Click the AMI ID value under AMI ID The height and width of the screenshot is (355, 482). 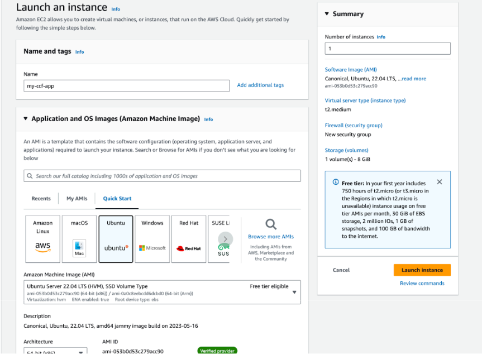133,351
